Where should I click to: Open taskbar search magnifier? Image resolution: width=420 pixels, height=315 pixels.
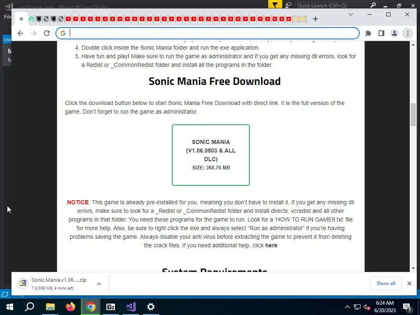[x=30, y=307]
